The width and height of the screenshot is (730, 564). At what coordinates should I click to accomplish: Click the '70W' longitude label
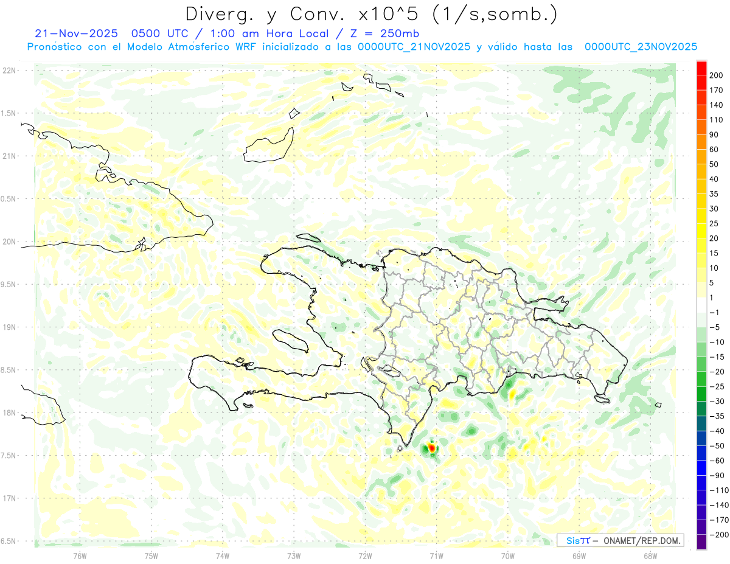[x=508, y=555]
